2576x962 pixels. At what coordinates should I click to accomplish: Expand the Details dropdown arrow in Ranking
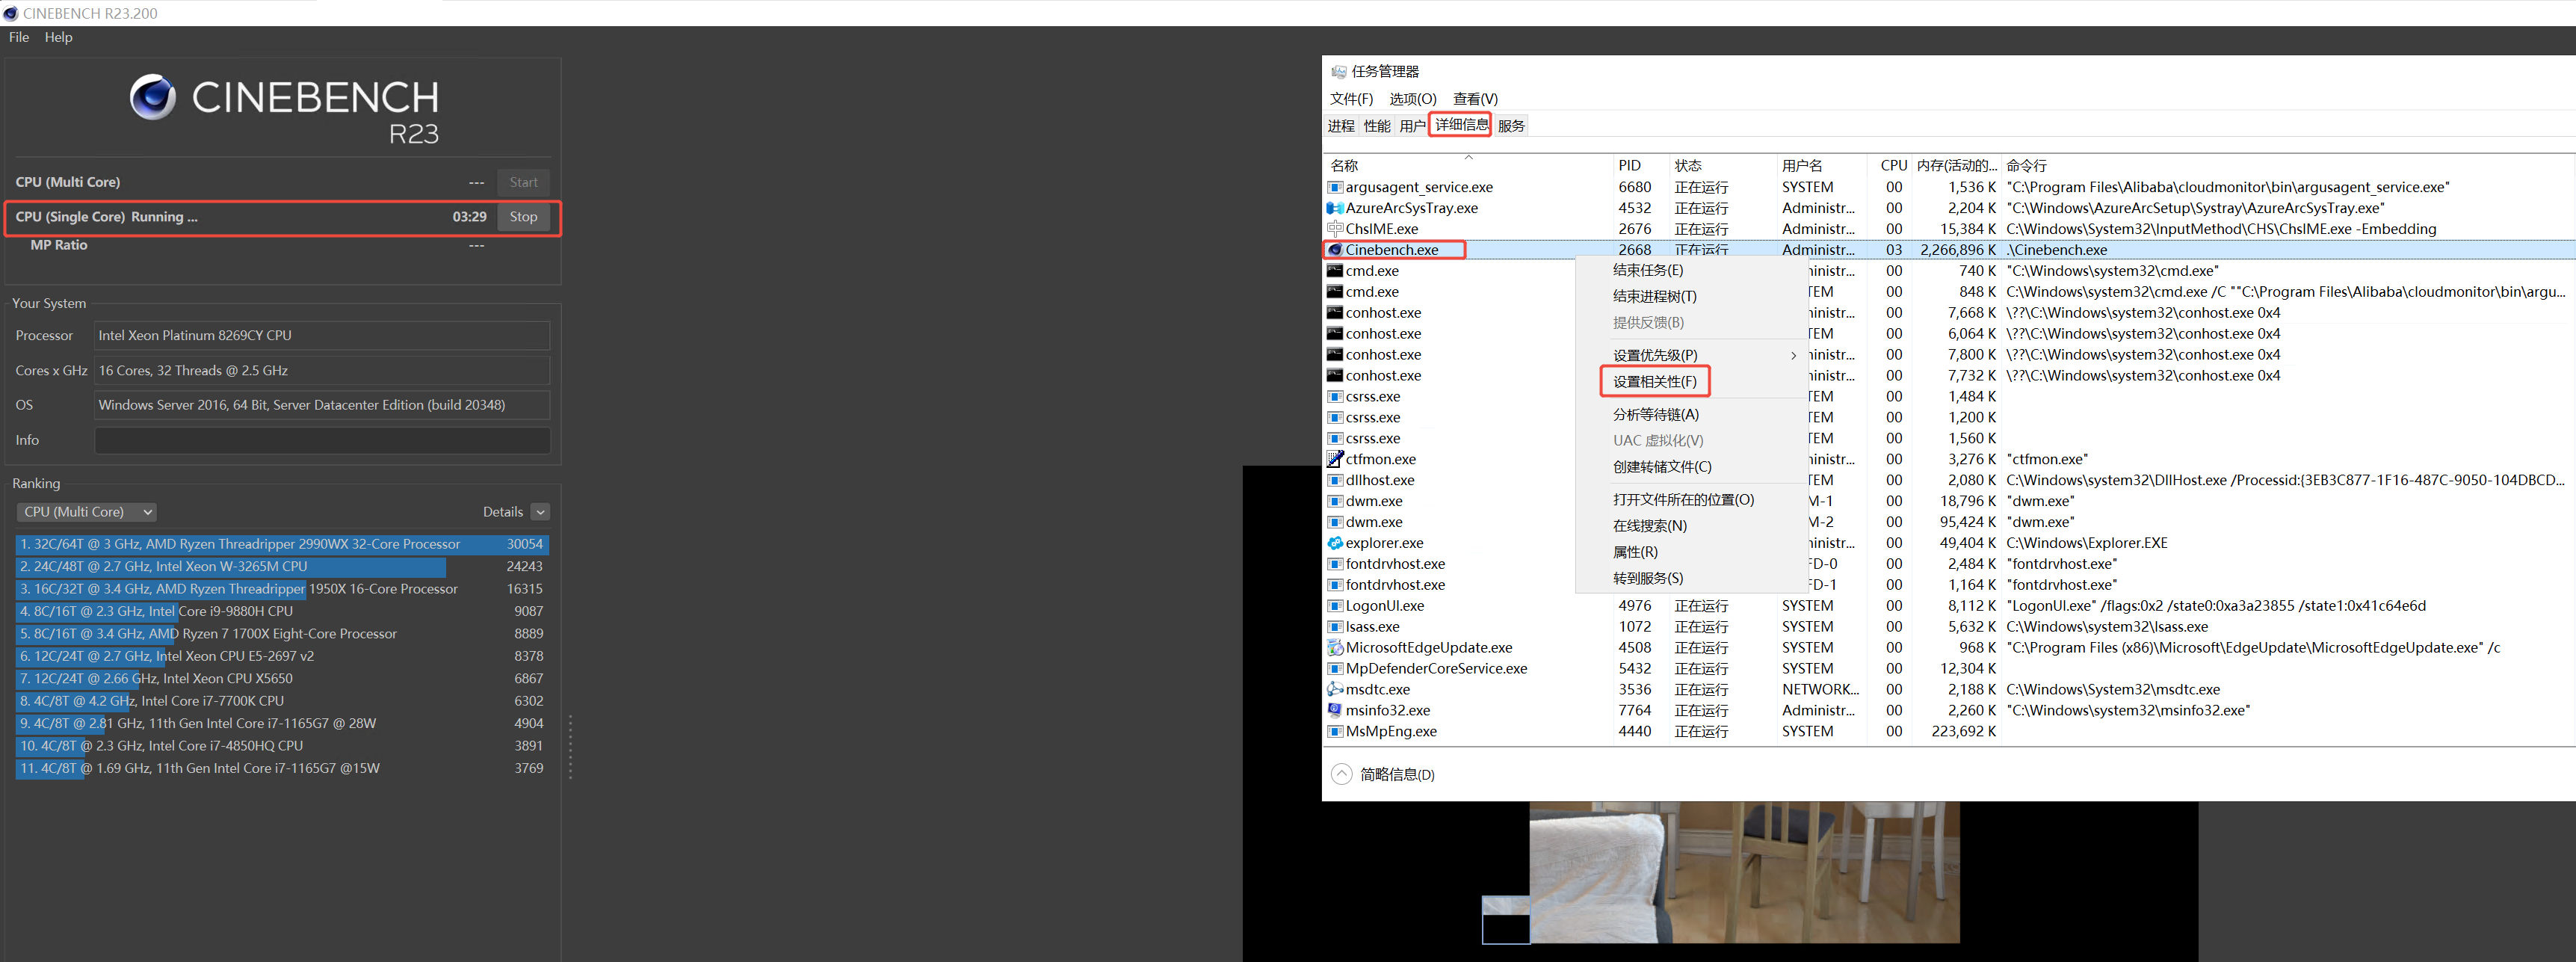(540, 512)
